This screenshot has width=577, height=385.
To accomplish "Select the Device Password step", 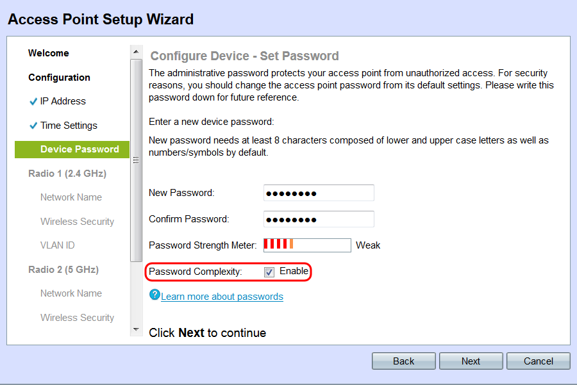I will [x=79, y=149].
